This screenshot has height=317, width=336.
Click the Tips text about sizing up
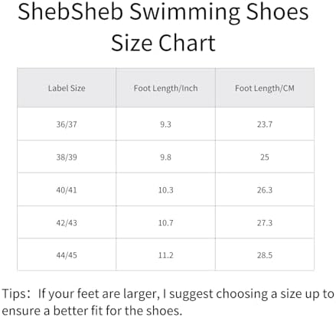coord(168,302)
